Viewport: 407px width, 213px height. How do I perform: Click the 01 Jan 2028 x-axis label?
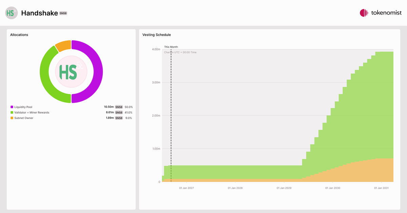[235, 188]
